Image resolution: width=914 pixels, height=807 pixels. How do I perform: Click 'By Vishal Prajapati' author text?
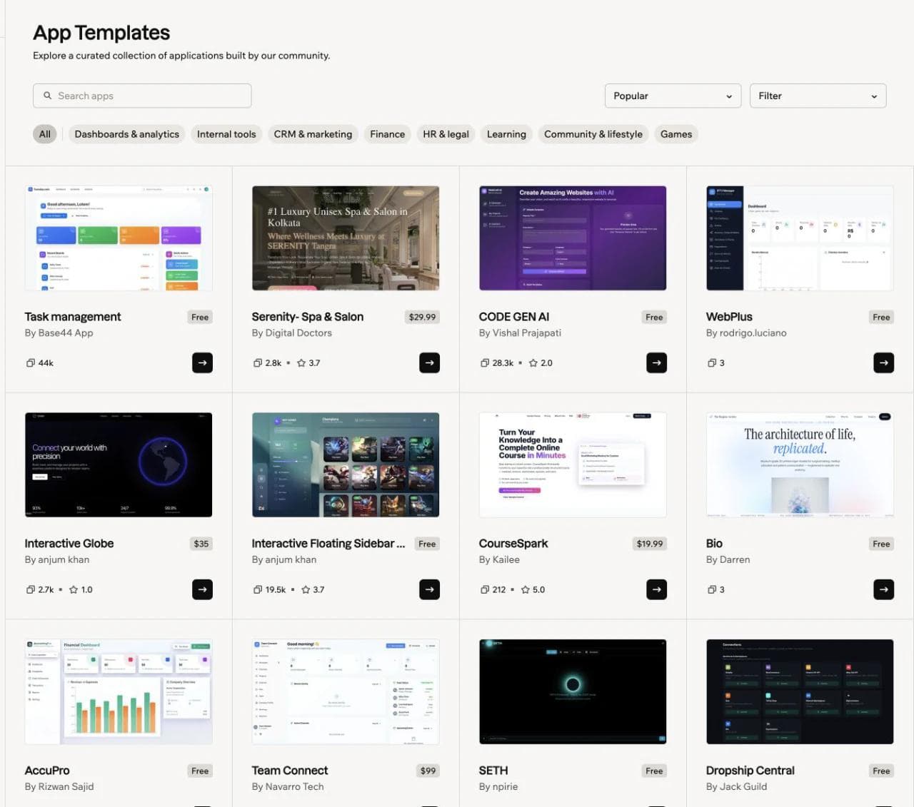[520, 333]
